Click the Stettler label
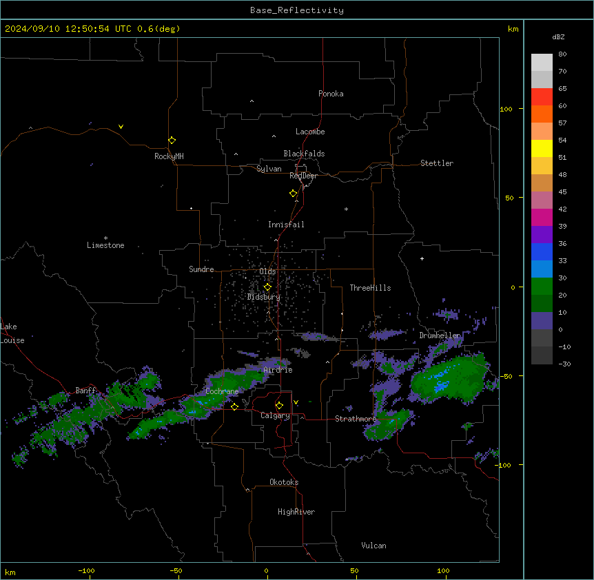594x580 pixels. click(437, 163)
